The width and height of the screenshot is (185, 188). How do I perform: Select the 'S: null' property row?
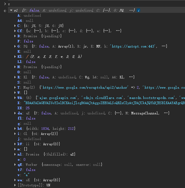(x=24, y=82)
